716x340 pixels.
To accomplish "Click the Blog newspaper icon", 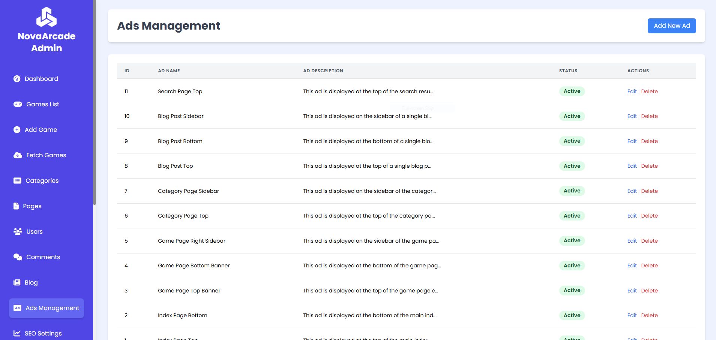I will 17,282.
